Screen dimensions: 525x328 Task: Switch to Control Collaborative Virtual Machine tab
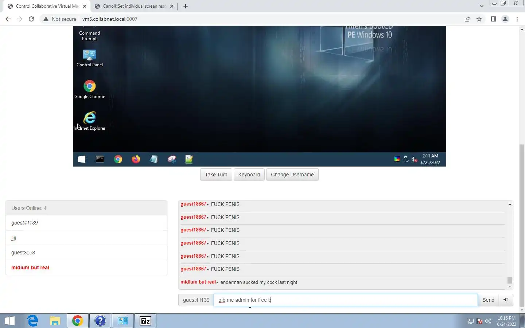click(47, 6)
